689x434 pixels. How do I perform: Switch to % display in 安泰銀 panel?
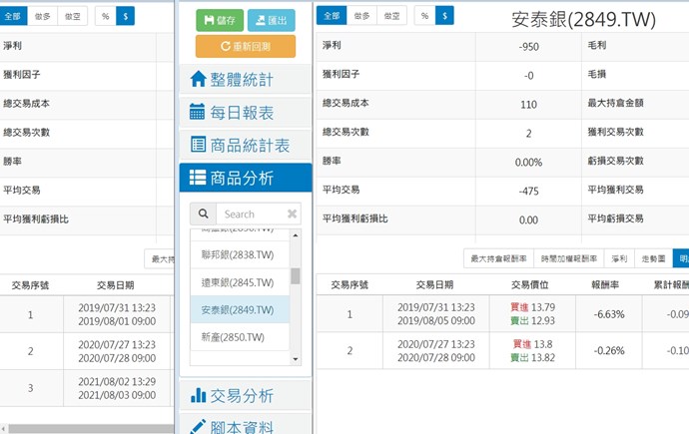[424, 16]
